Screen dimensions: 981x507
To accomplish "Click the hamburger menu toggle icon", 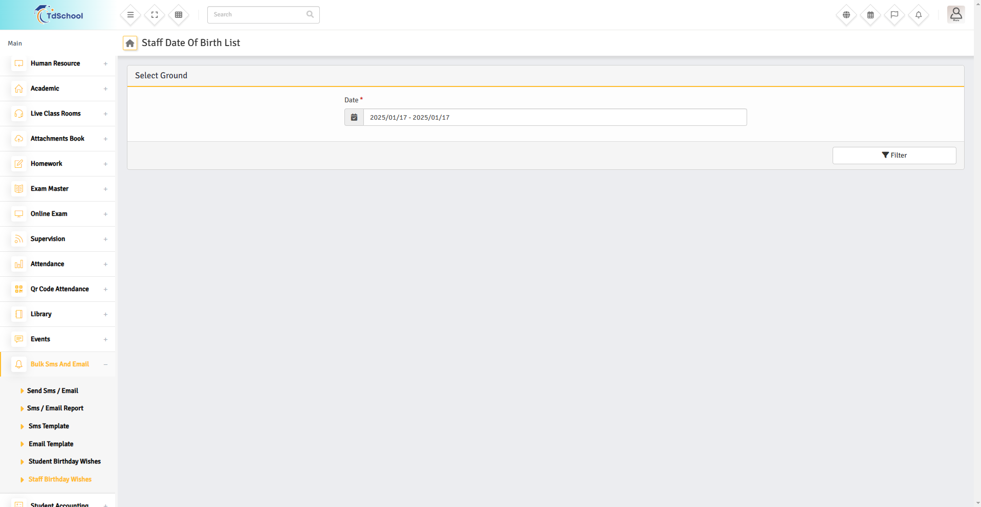I will pyautogui.click(x=130, y=15).
